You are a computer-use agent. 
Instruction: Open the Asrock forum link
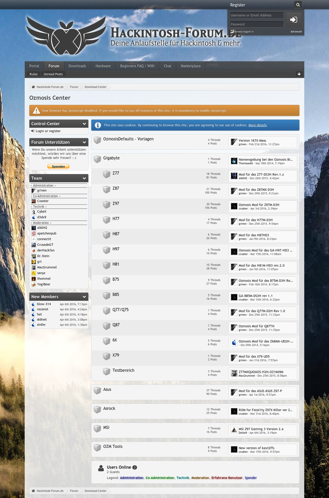click(x=109, y=408)
